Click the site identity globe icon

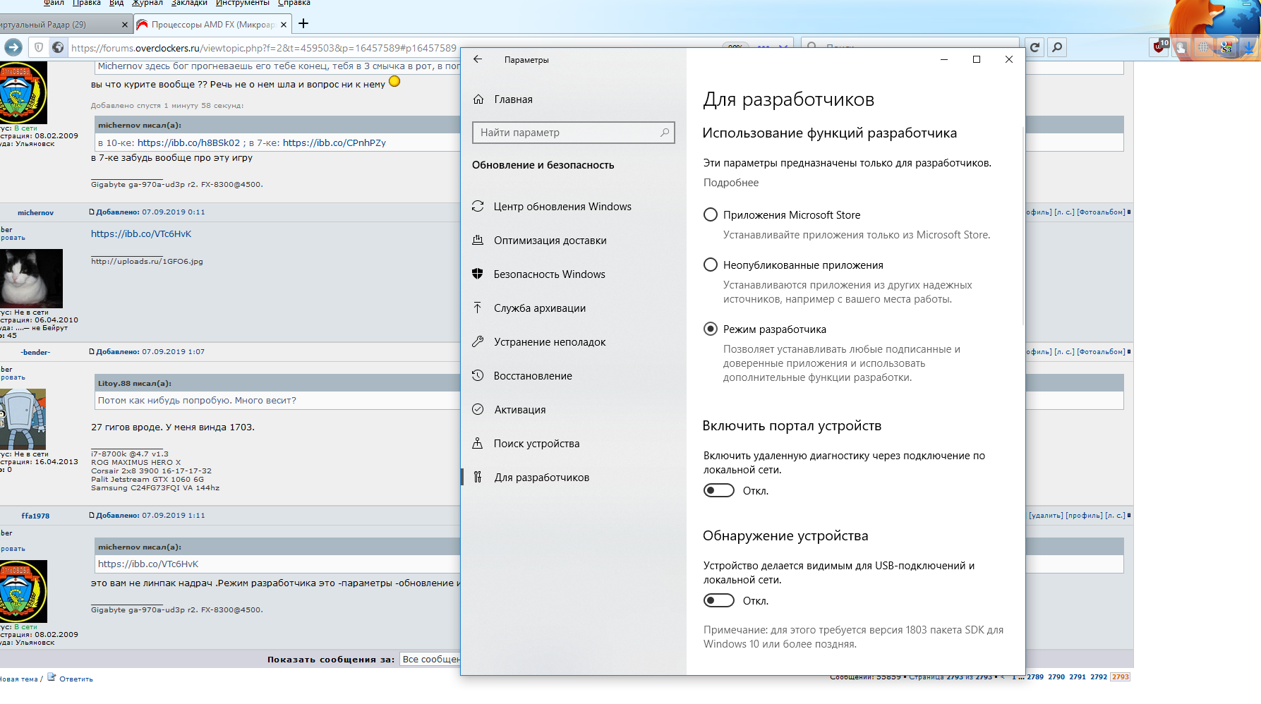click(58, 47)
